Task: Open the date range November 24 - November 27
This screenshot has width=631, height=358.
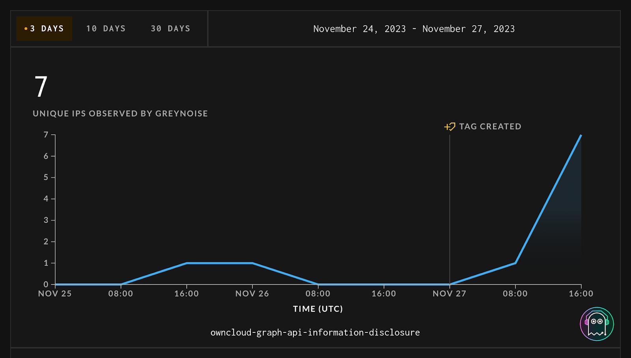Action: [414, 28]
